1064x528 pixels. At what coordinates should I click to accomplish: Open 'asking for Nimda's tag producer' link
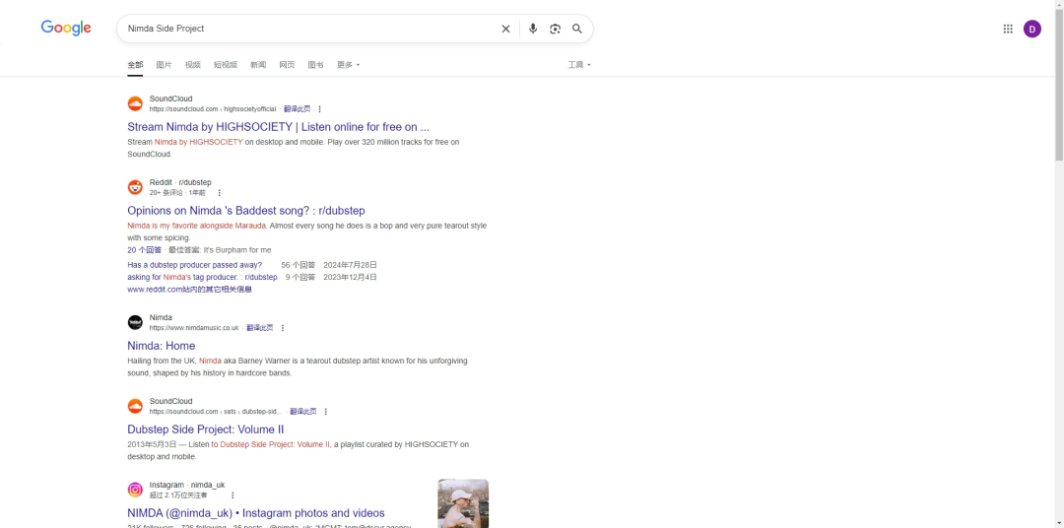tap(202, 277)
